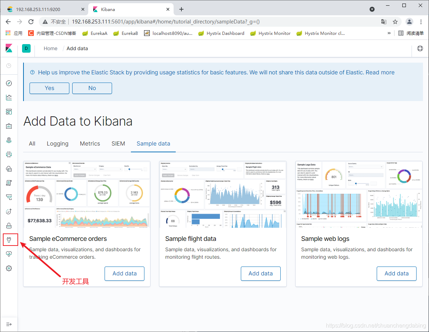Add data for Sample flight data
The width and height of the screenshot is (429, 332).
click(x=261, y=274)
